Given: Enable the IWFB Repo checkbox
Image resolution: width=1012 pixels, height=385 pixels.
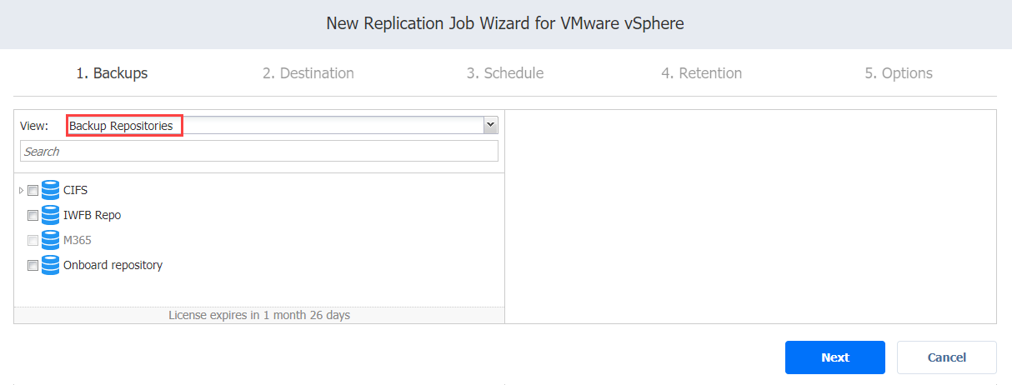Looking at the screenshot, I should 33,216.
